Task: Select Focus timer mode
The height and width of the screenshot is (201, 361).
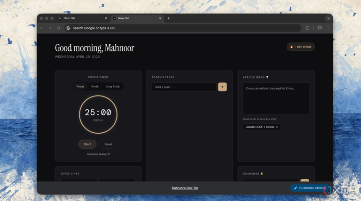Action: (x=80, y=87)
